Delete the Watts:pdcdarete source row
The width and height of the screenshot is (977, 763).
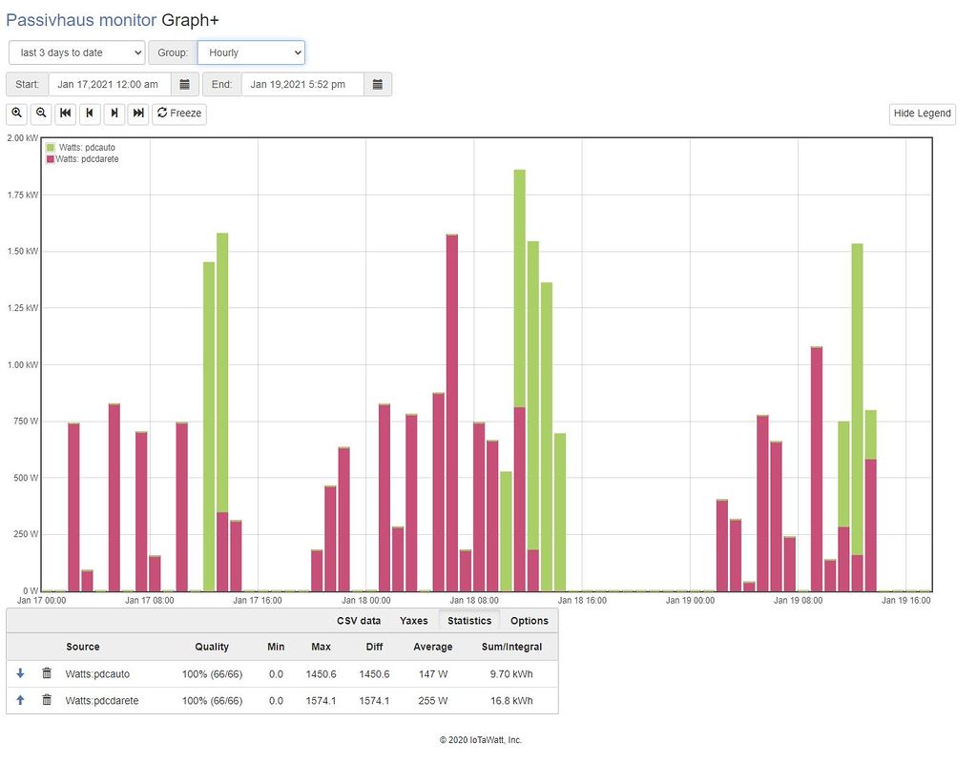click(x=46, y=700)
